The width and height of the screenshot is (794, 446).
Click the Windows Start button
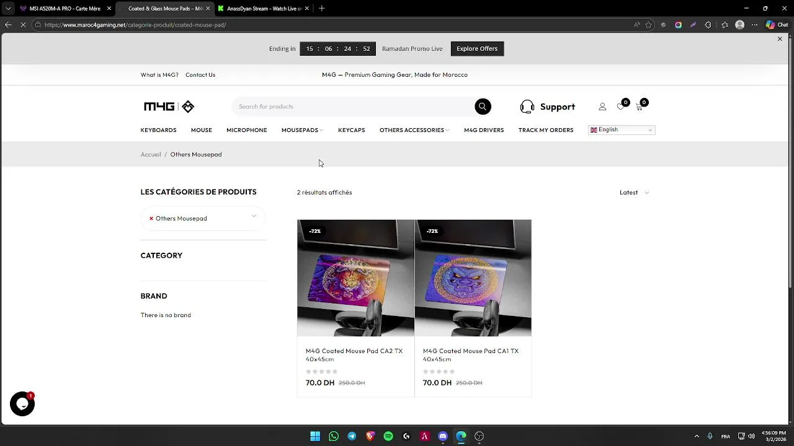click(315, 436)
